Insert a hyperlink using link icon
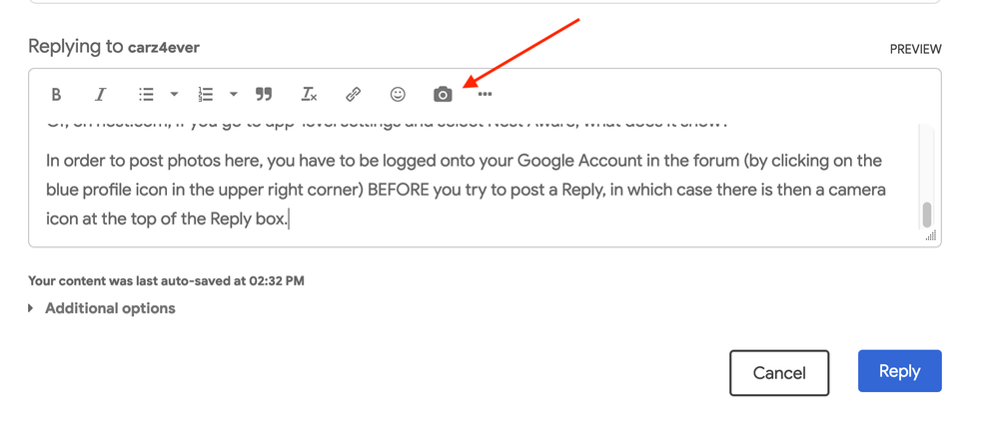Viewport: 997px width, 443px height. pos(353,95)
